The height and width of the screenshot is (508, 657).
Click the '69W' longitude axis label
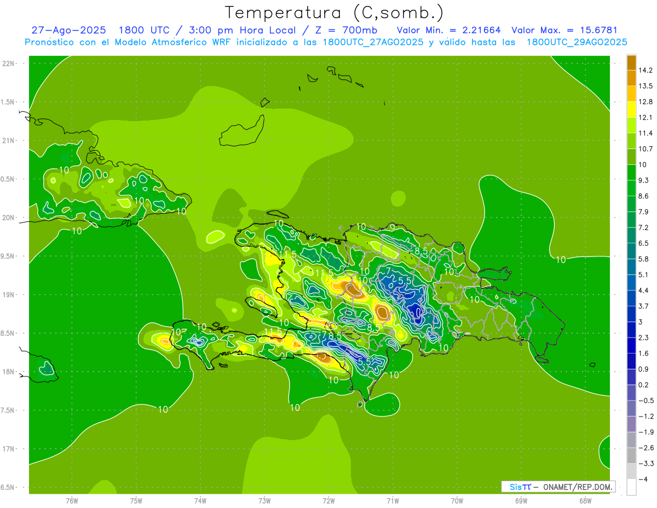[521, 501]
